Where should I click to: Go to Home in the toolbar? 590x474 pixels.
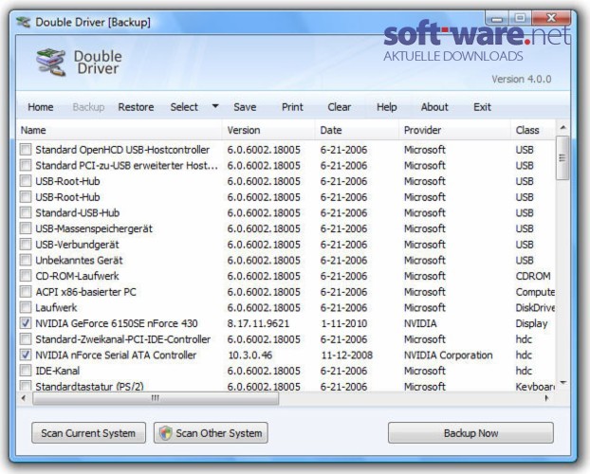click(x=40, y=107)
